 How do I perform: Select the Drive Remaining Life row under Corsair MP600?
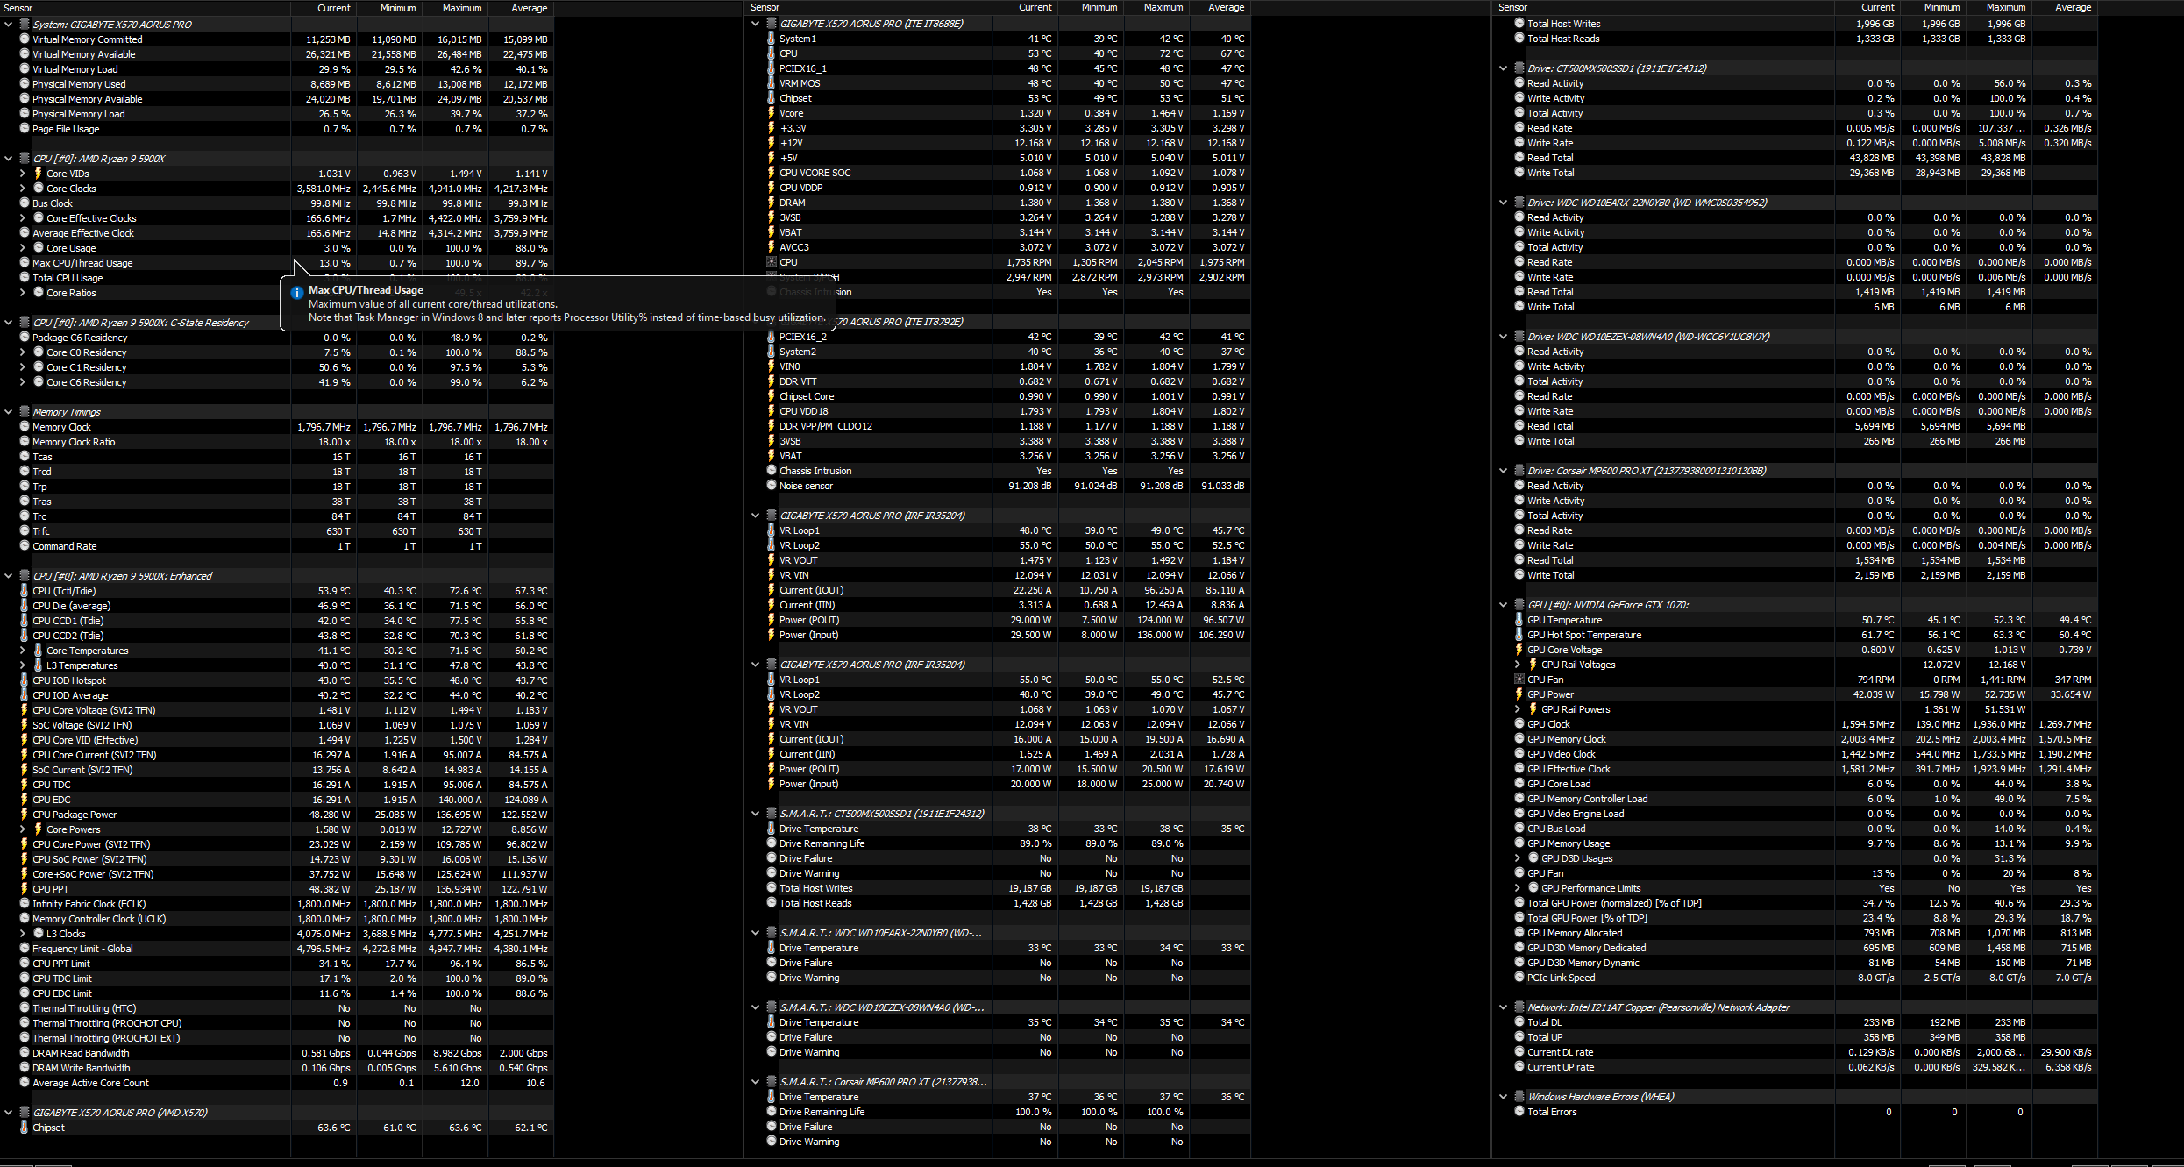(x=822, y=1112)
